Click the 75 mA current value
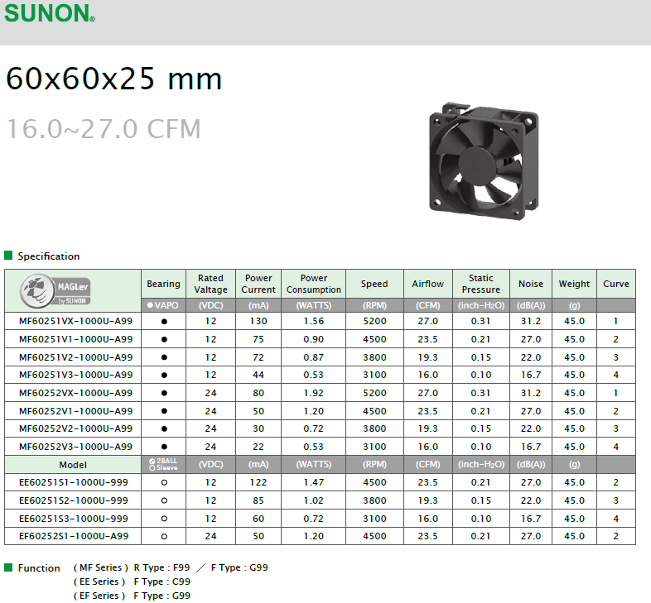The height and width of the screenshot is (603, 651). pyautogui.click(x=258, y=339)
